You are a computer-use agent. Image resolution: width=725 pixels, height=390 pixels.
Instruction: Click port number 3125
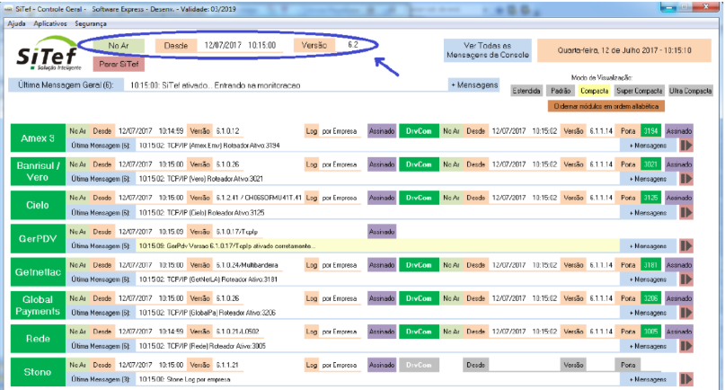[650, 198]
